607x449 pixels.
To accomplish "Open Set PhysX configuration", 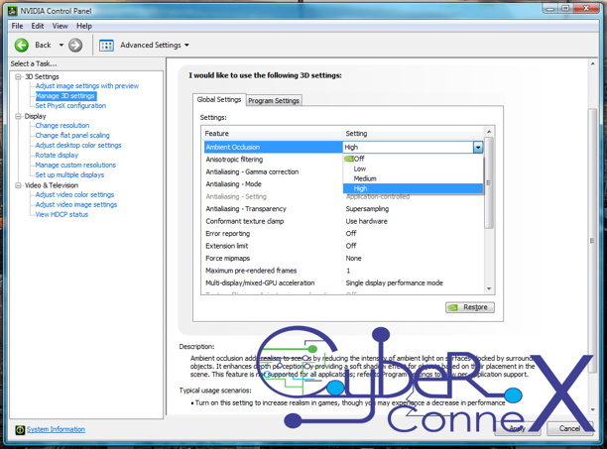I will coord(70,106).
